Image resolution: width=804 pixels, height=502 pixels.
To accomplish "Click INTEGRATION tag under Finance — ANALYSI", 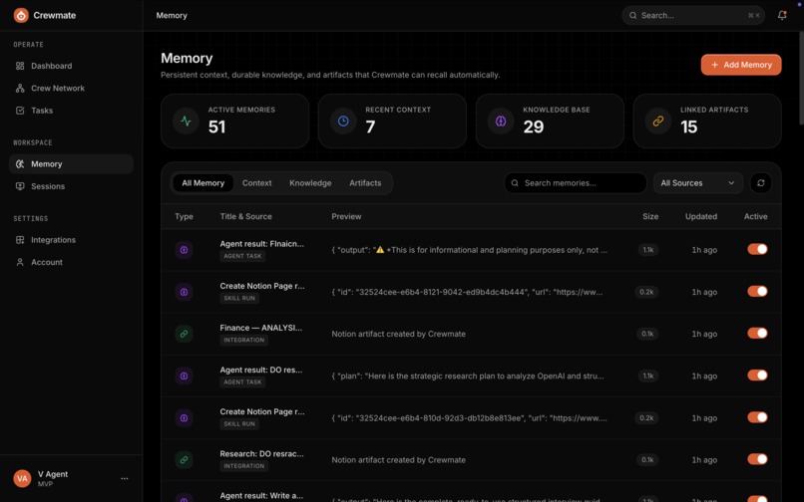I will pos(244,340).
